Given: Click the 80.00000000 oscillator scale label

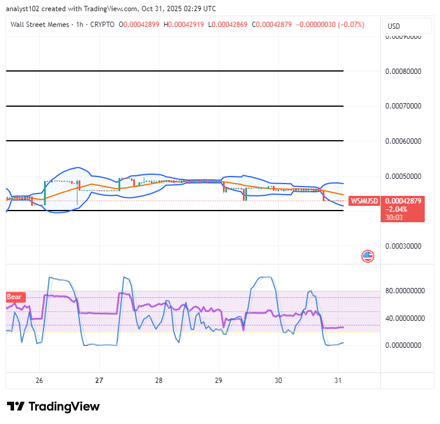Looking at the screenshot, I should point(405,290).
